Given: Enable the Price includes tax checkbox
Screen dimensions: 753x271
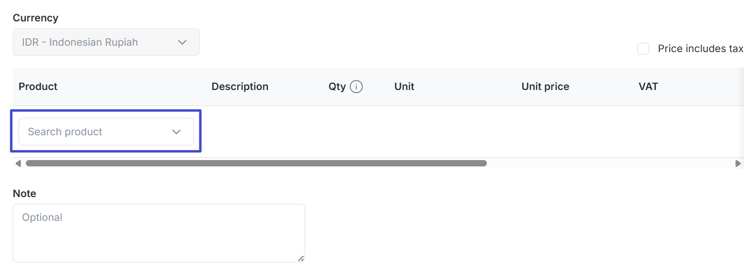Looking at the screenshot, I should click(x=643, y=49).
